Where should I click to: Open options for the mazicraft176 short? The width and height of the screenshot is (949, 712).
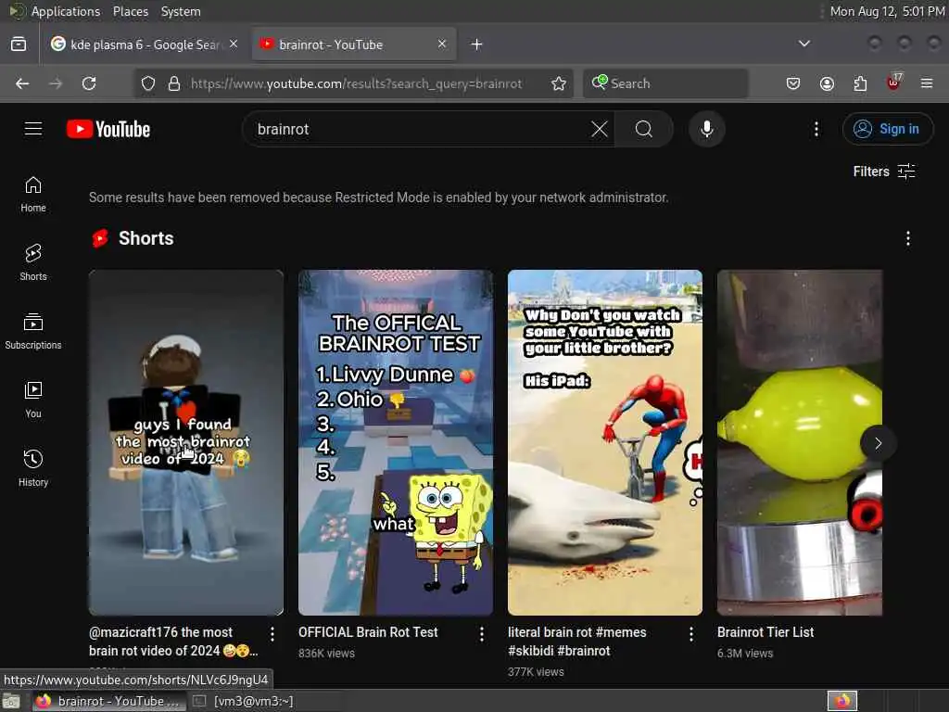point(272,634)
